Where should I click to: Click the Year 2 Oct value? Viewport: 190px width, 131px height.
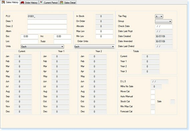click(98, 102)
